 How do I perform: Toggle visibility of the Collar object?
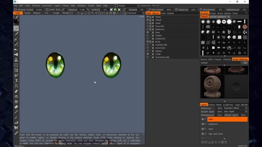click(x=148, y=54)
